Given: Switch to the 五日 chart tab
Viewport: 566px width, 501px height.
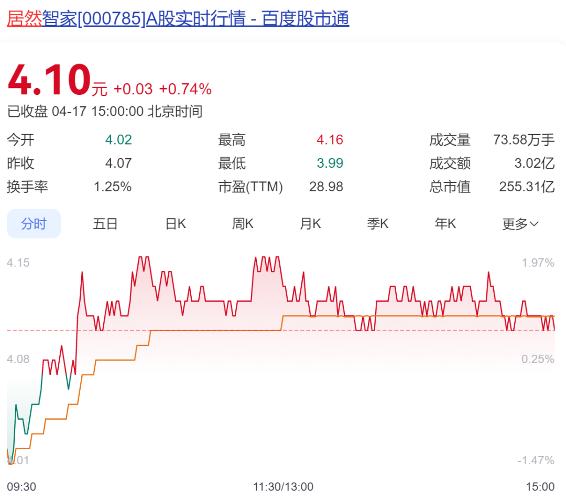Looking at the screenshot, I should pyautogui.click(x=105, y=224).
